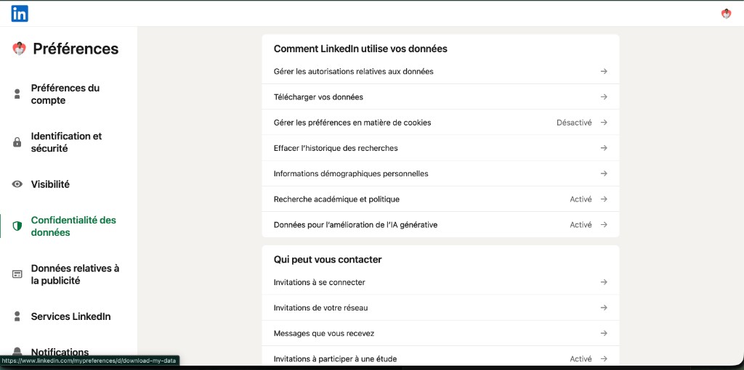
Task: Click the arrow on Informations démographiques row
Action: coord(604,174)
